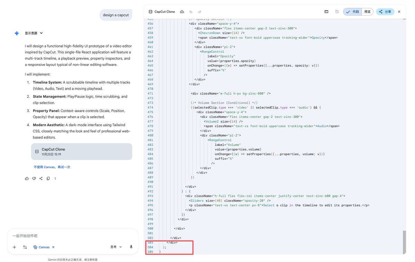Screen dimensions: 415x262
Task: Click the w-full h-px bg-zinc-800 div on line 471
Action: point(231,93)
